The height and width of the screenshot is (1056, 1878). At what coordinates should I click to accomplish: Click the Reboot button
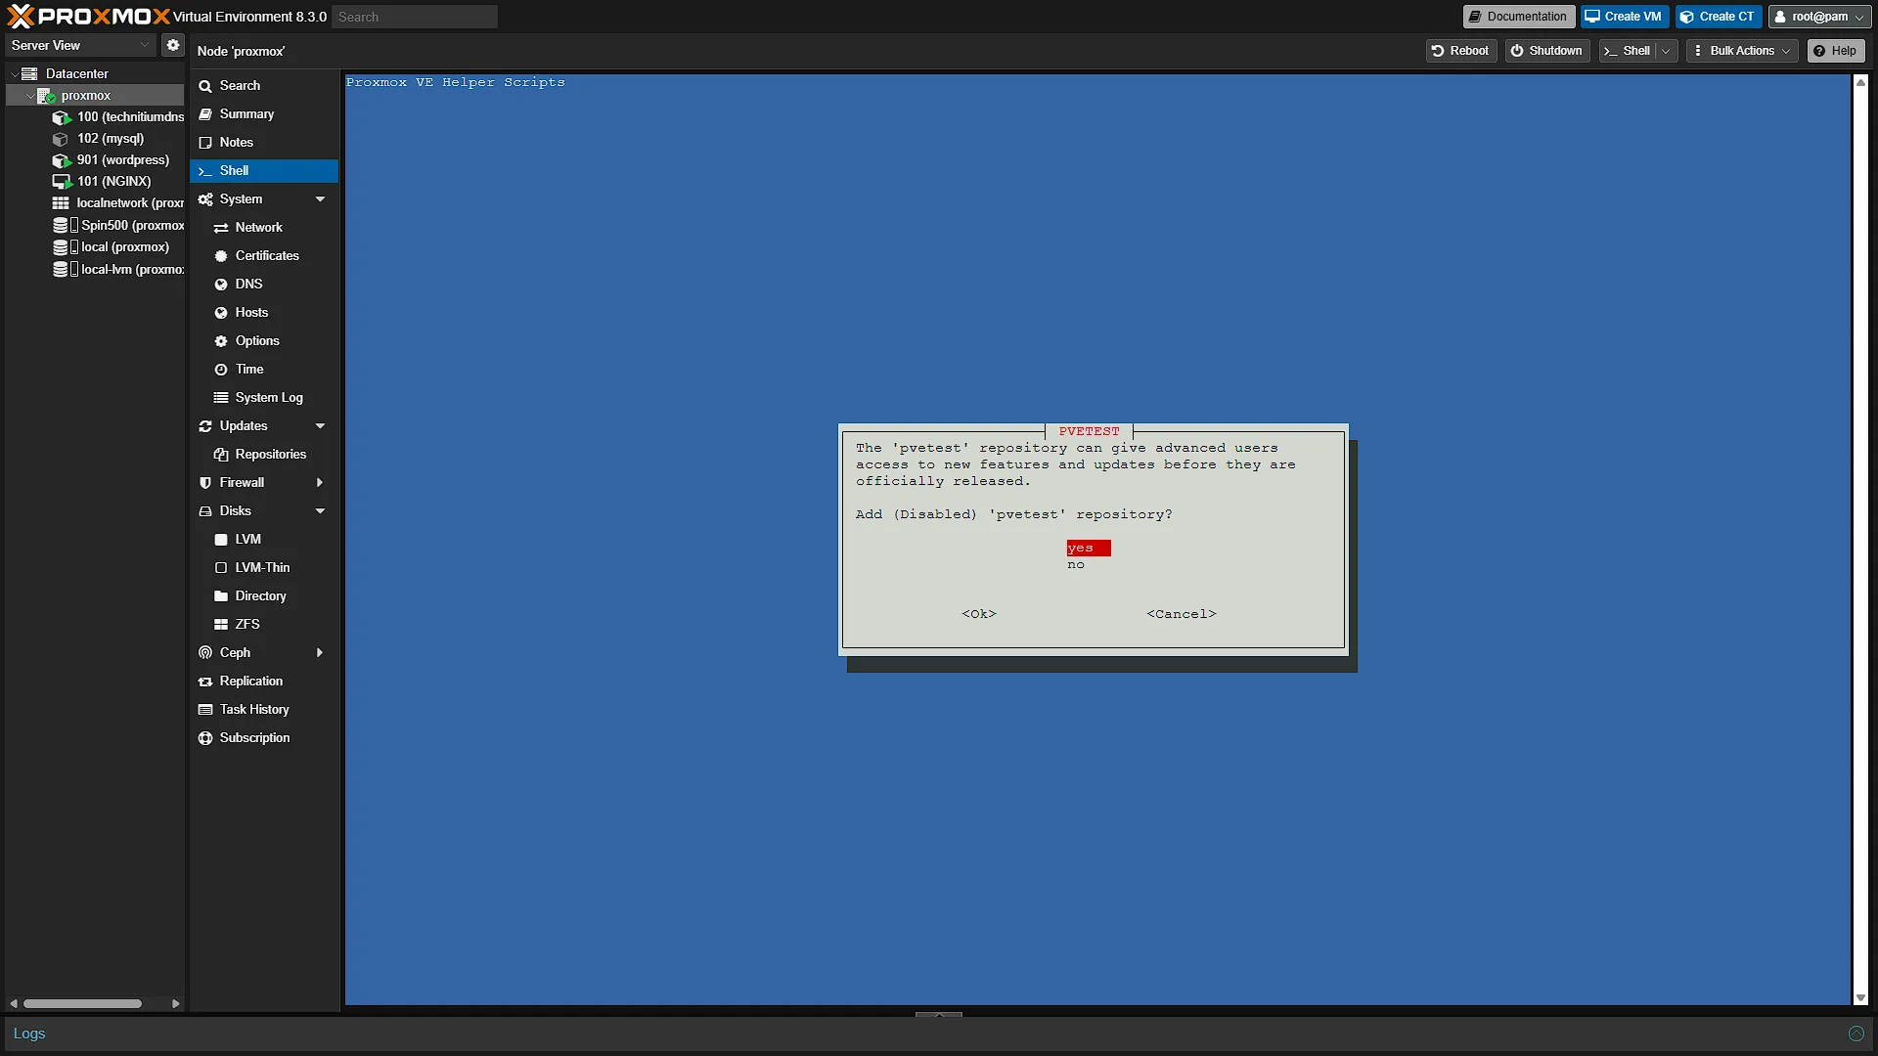point(1460,51)
